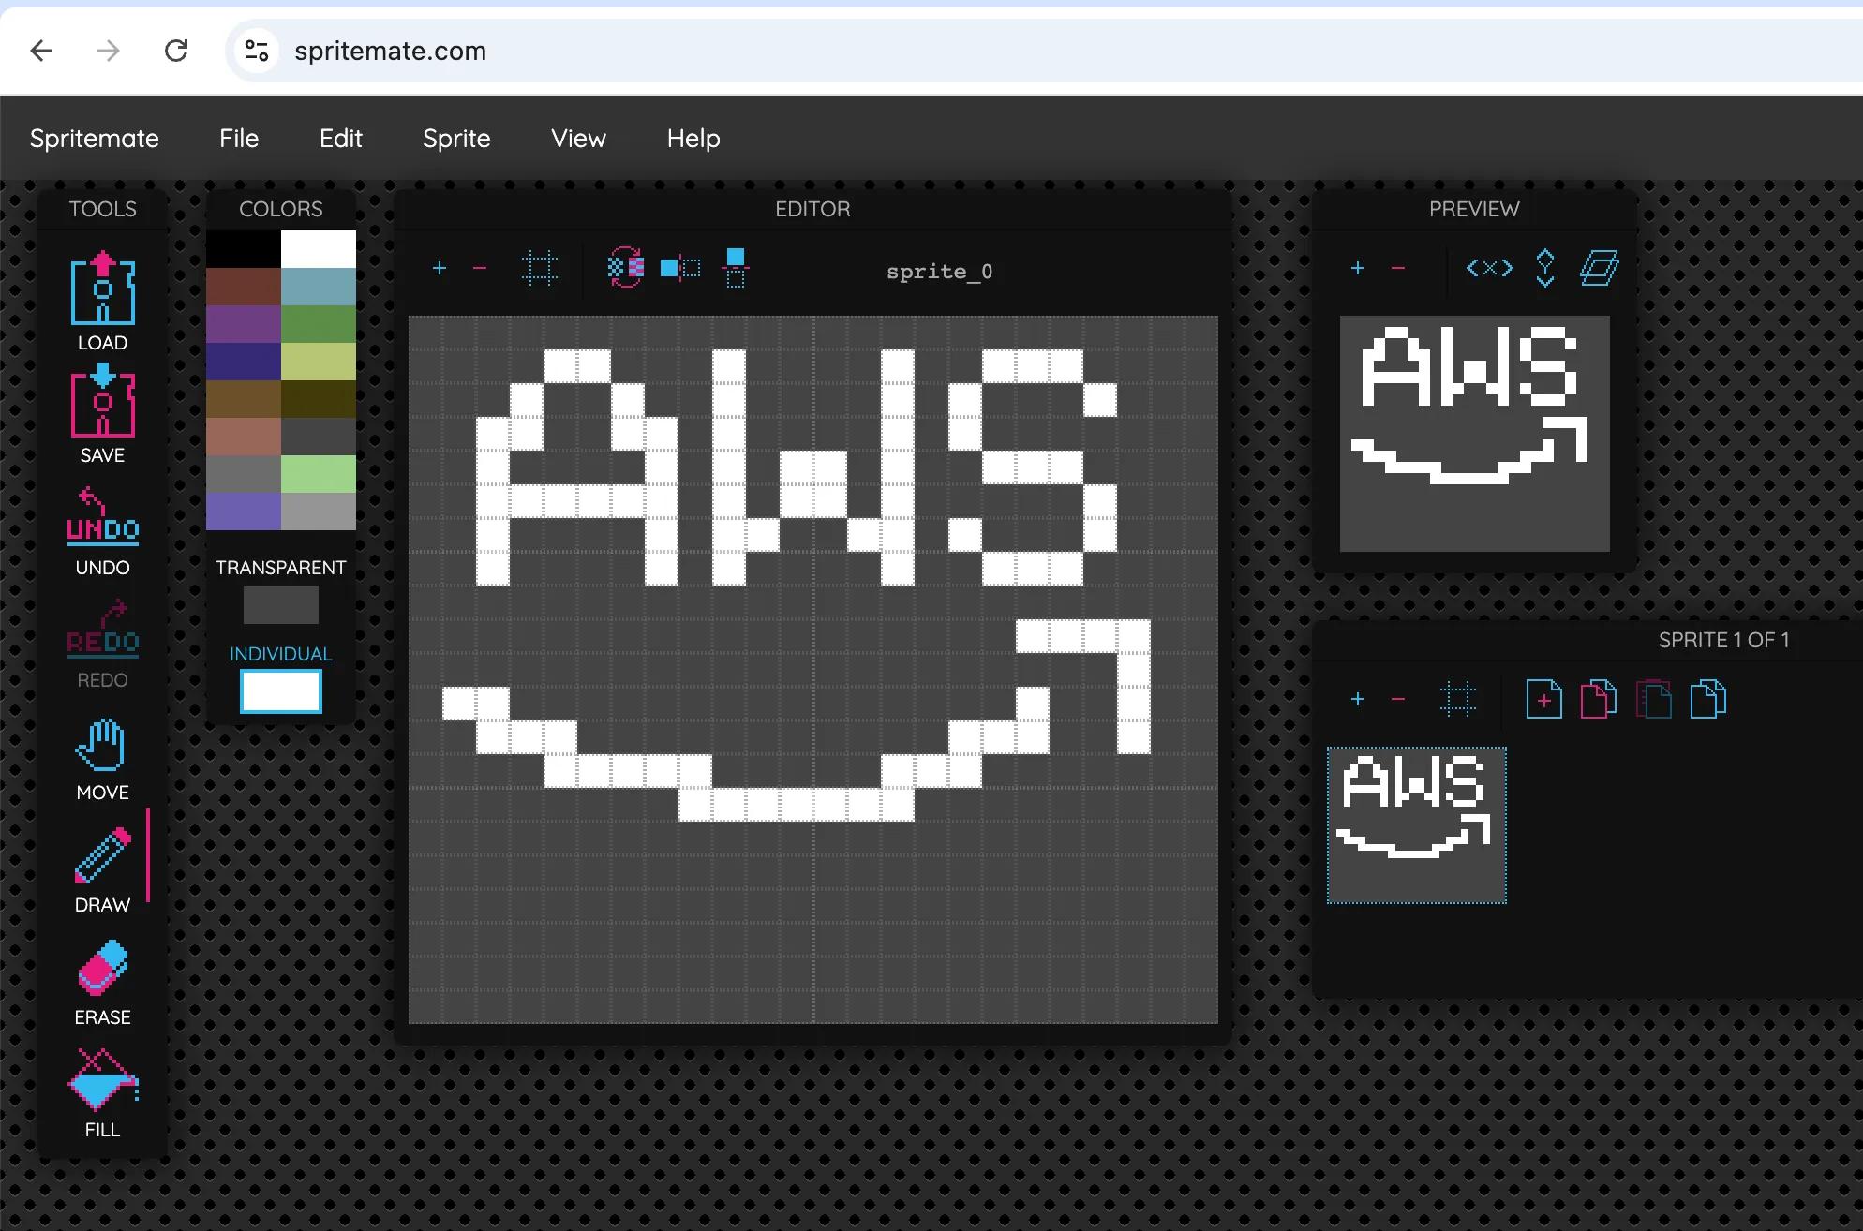Open the Sprite menu

click(456, 139)
